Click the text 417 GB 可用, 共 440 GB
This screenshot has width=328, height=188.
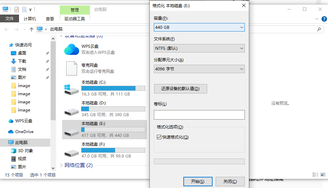[x=105, y=135]
